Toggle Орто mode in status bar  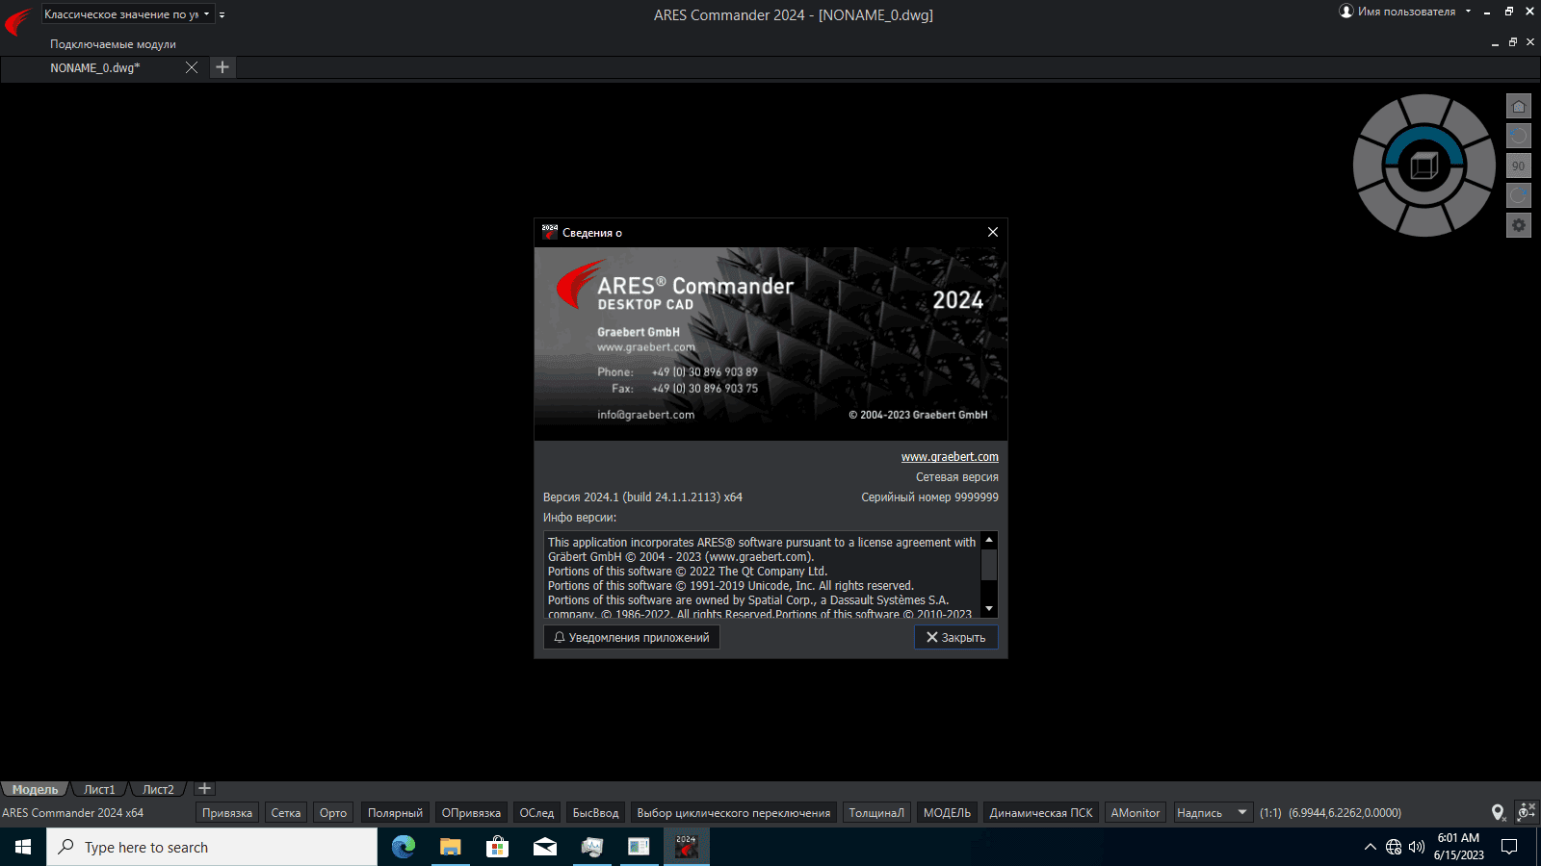333,813
